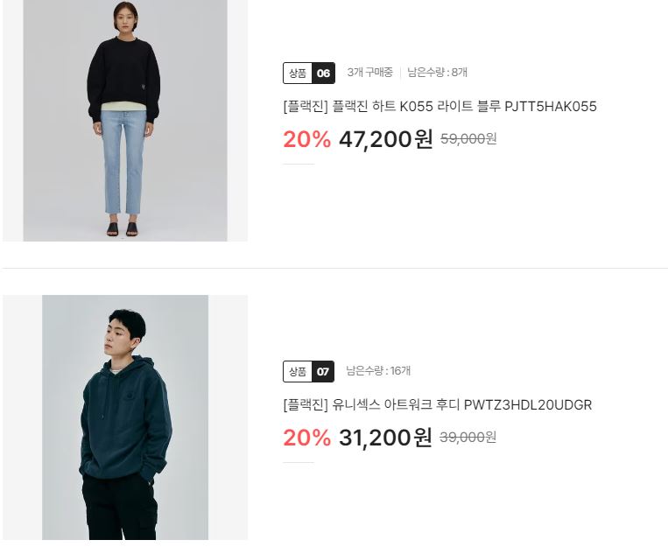Select the 31,200원 sale price
The width and height of the screenshot is (668, 547).
click(x=385, y=437)
